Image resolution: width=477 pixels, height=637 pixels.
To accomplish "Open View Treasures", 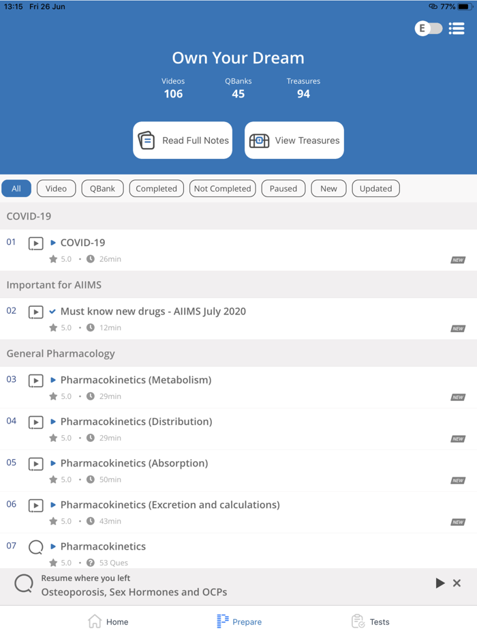I will [x=294, y=140].
